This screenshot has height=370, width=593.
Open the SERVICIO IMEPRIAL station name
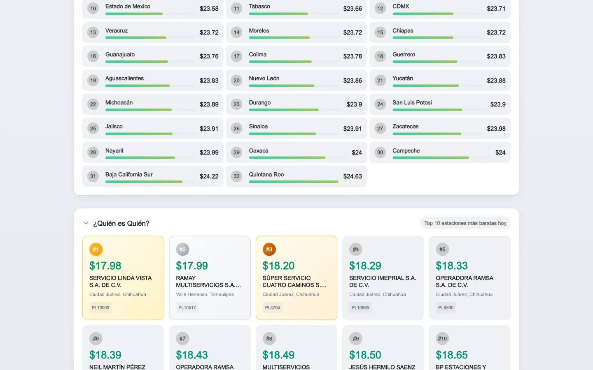tap(383, 282)
